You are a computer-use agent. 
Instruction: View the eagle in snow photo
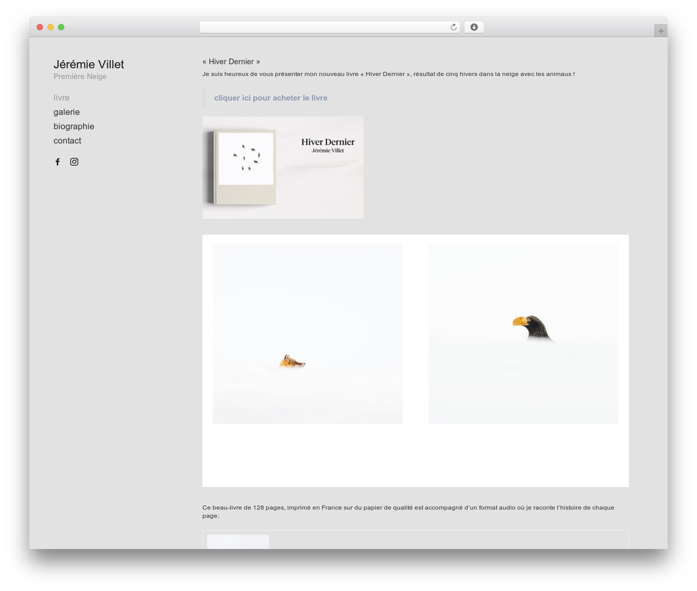point(523,334)
